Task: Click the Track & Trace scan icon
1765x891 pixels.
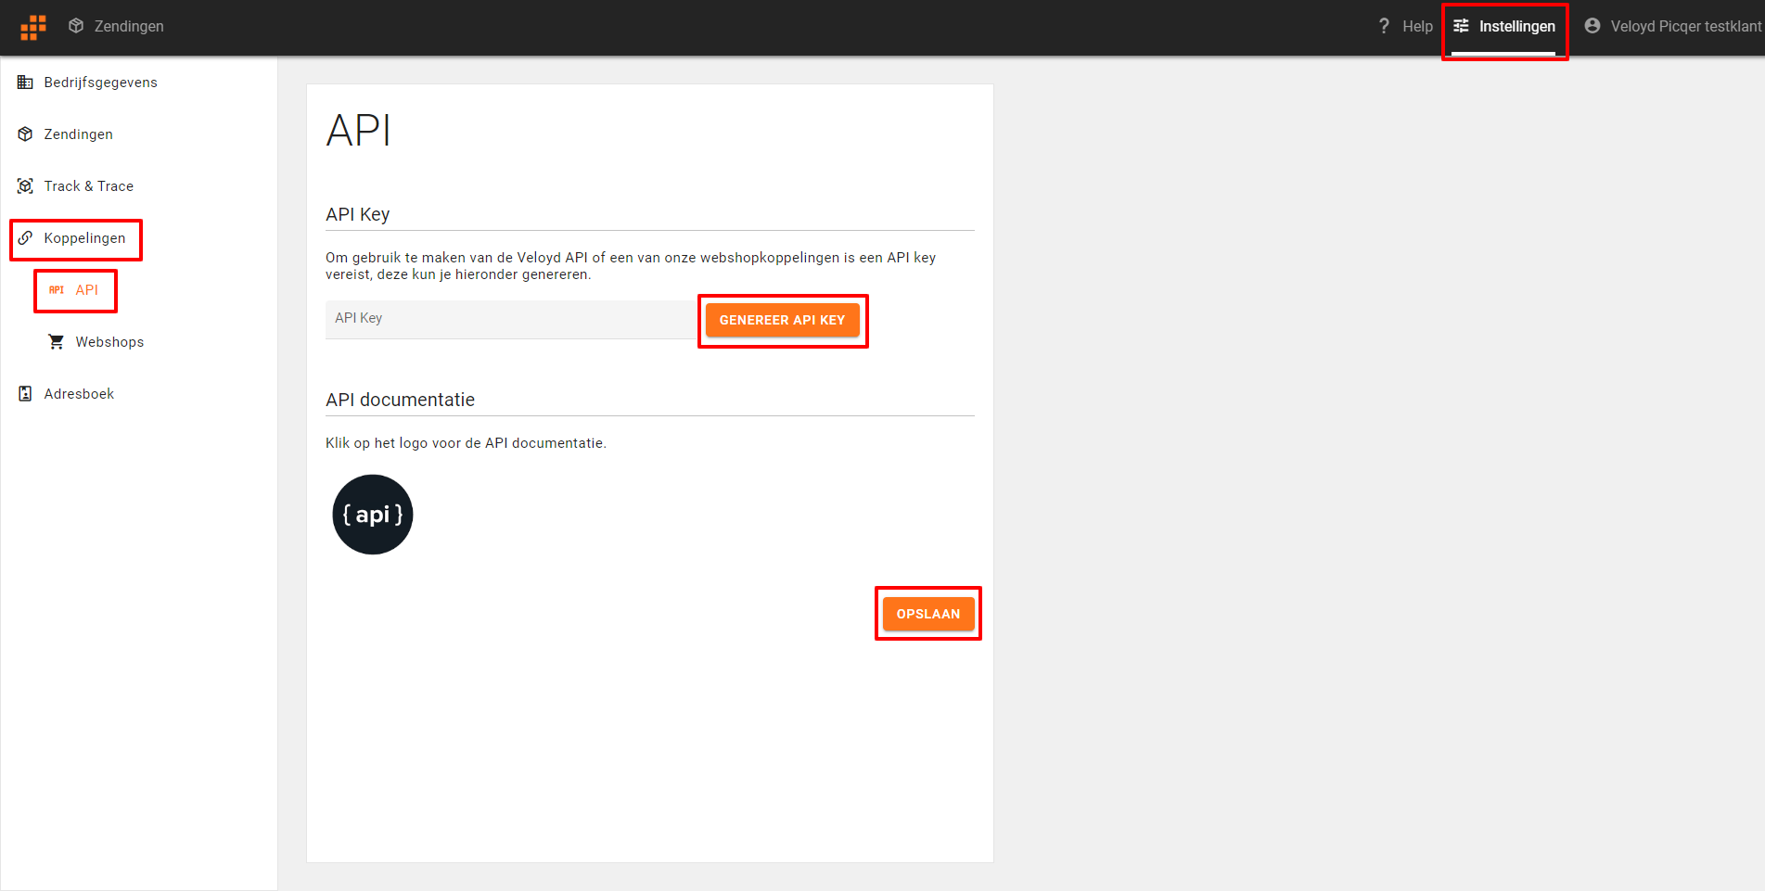Action: 25,186
